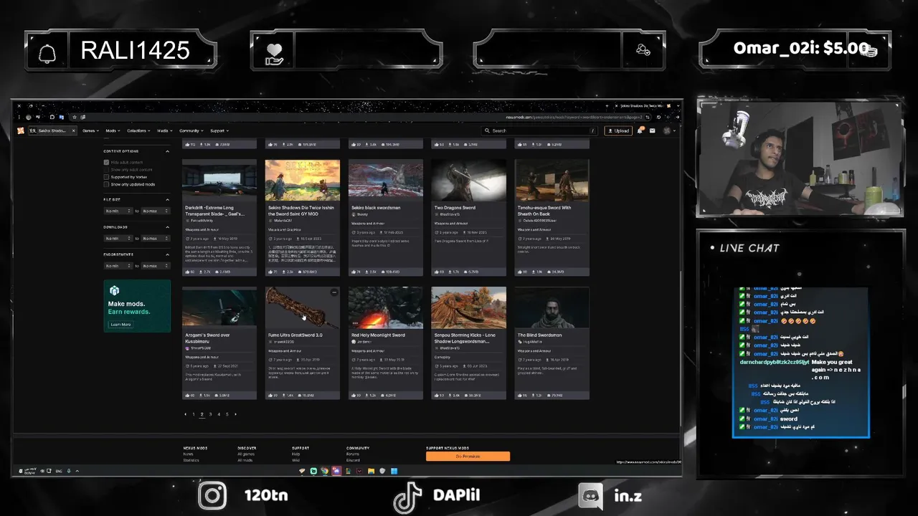Select page 3 in pagination
The image size is (918, 516).
[210, 414]
